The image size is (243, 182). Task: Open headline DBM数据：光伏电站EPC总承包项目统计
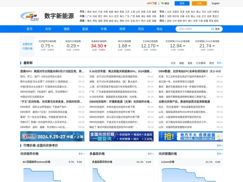(x=190, y=71)
